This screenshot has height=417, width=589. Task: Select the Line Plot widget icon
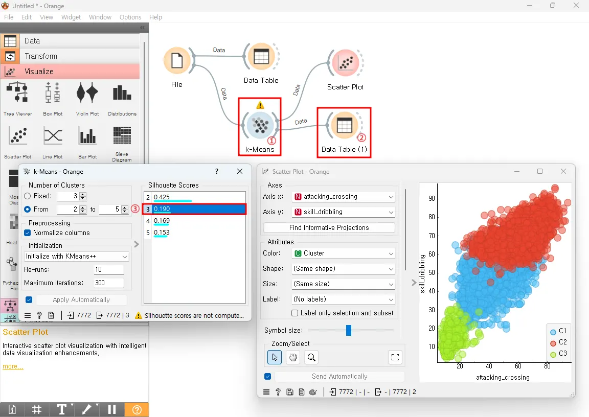coord(53,136)
